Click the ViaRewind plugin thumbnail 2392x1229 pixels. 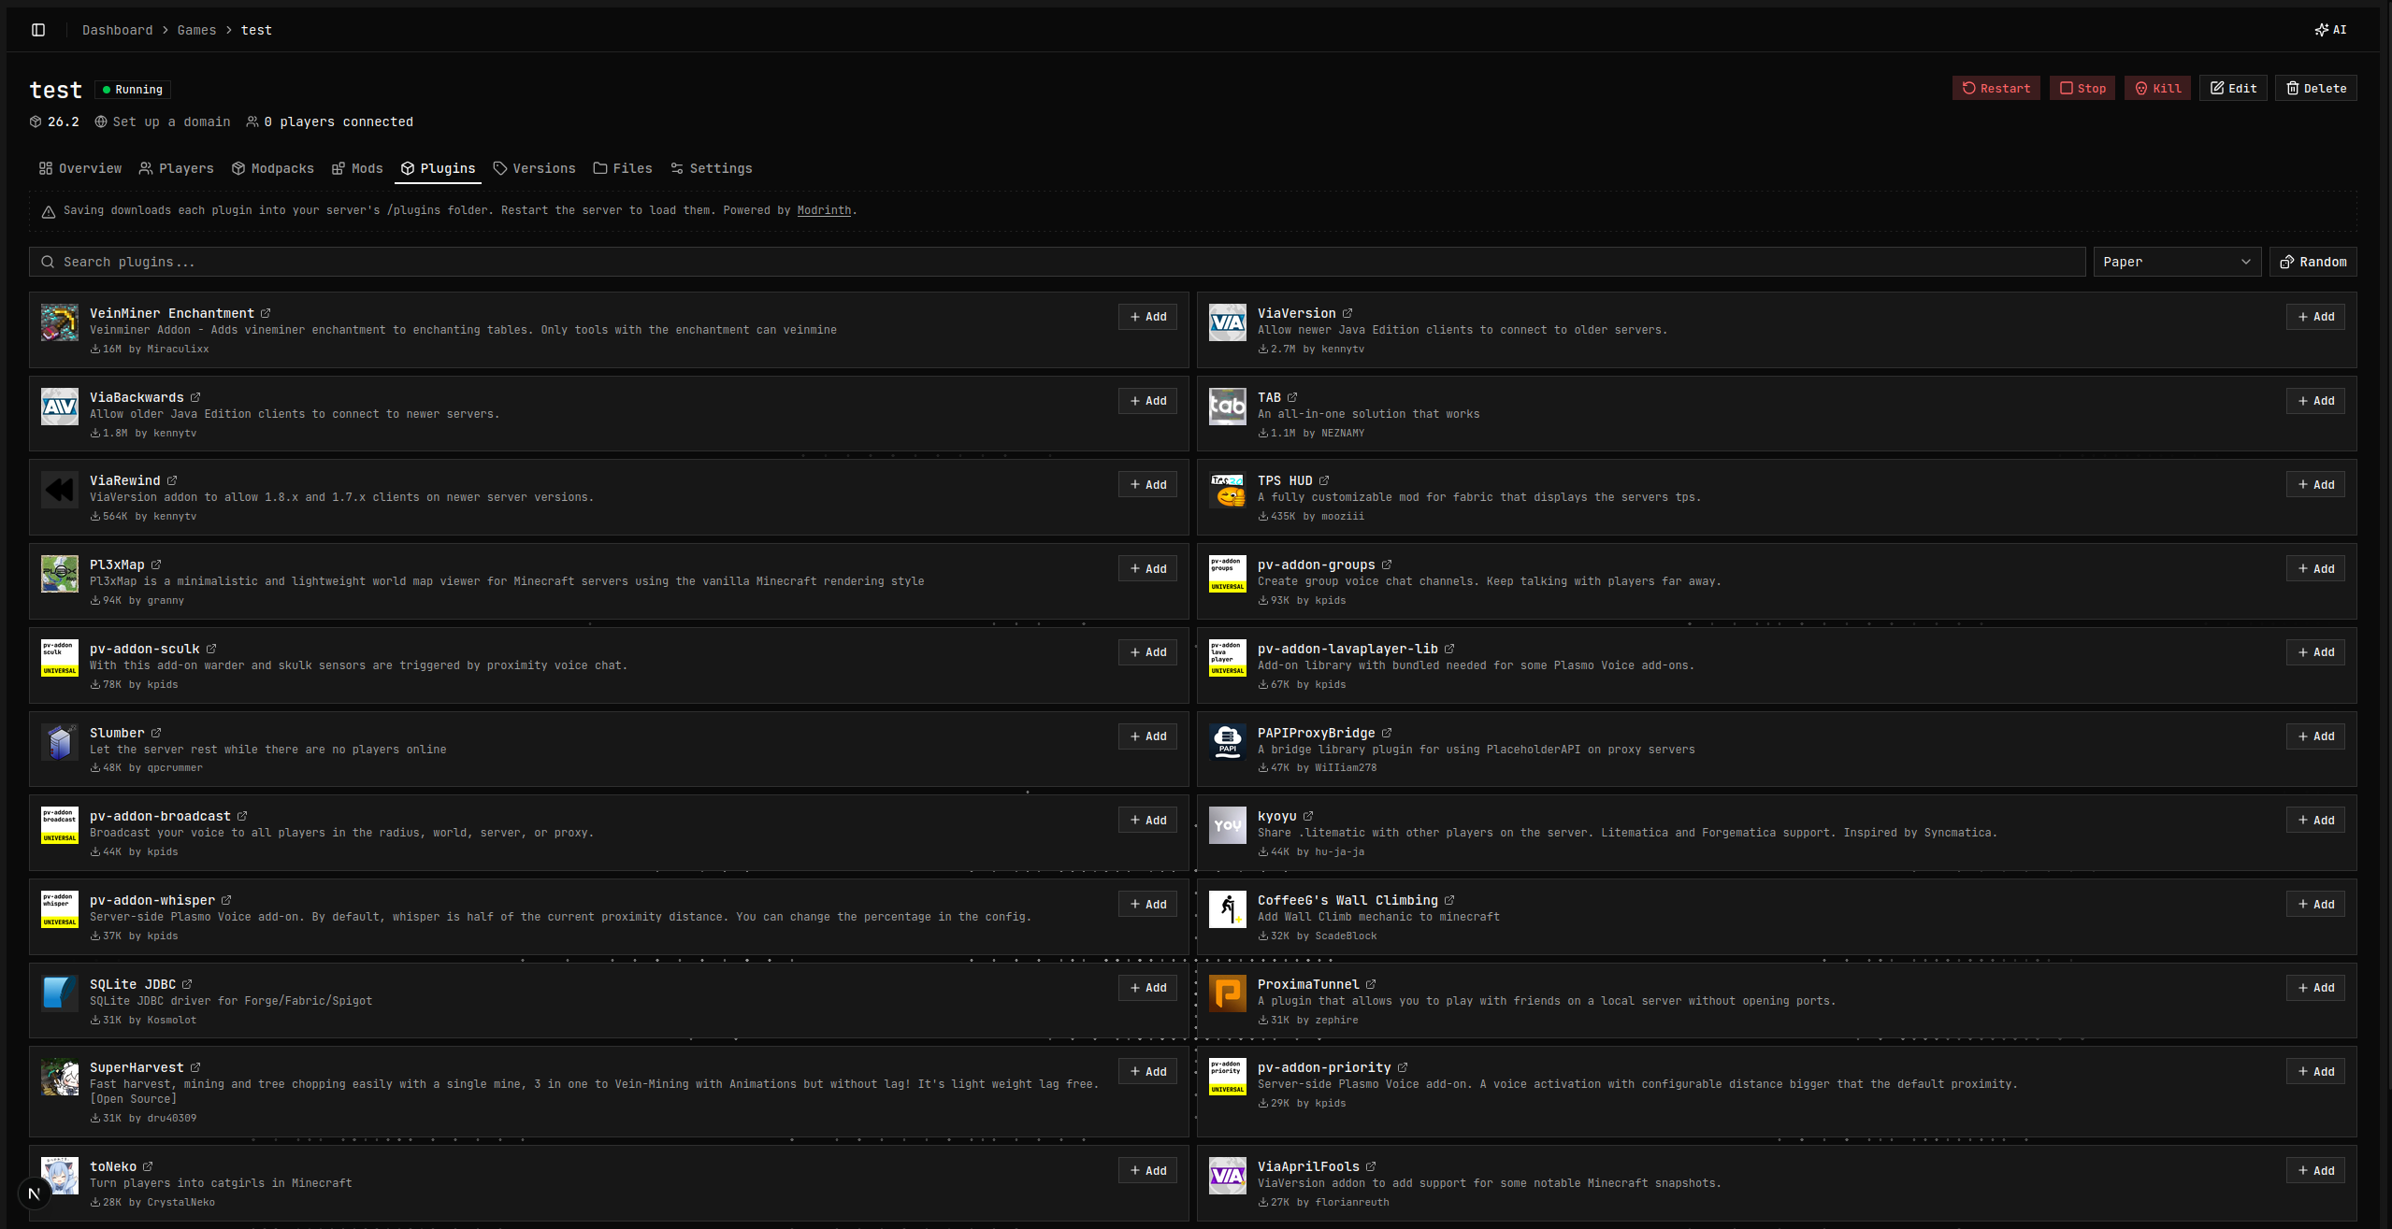[x=60, y=490]
